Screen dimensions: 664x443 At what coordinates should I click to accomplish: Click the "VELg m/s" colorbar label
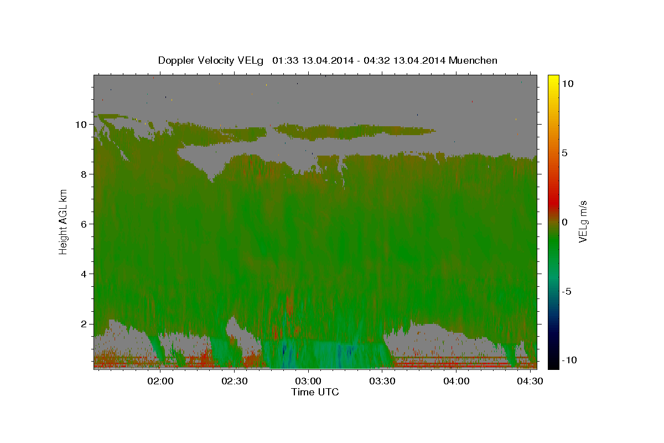click(583, 222)
